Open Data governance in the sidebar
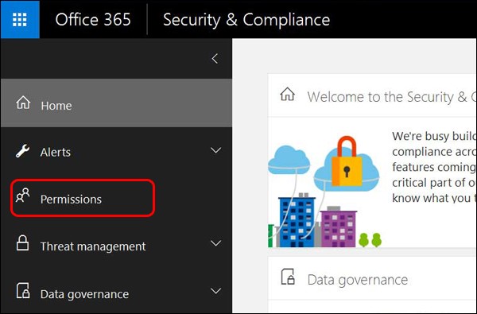 coord(84,294)
